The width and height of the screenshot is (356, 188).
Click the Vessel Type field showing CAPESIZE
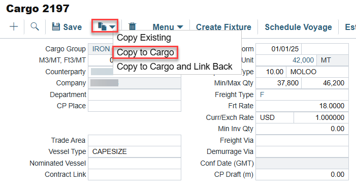135,151
